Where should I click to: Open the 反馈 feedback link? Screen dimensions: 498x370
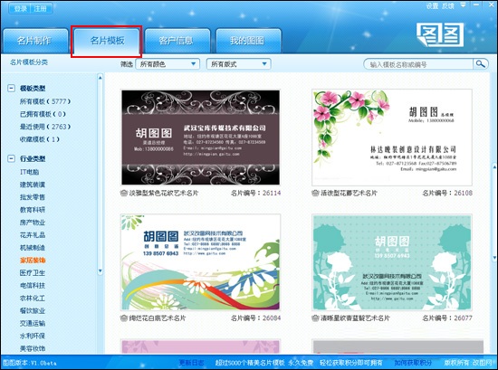(448, 5)
